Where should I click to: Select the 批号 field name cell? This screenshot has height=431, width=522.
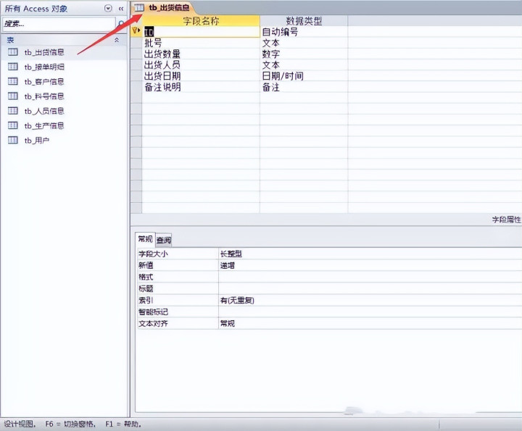[x=201, y=43]
